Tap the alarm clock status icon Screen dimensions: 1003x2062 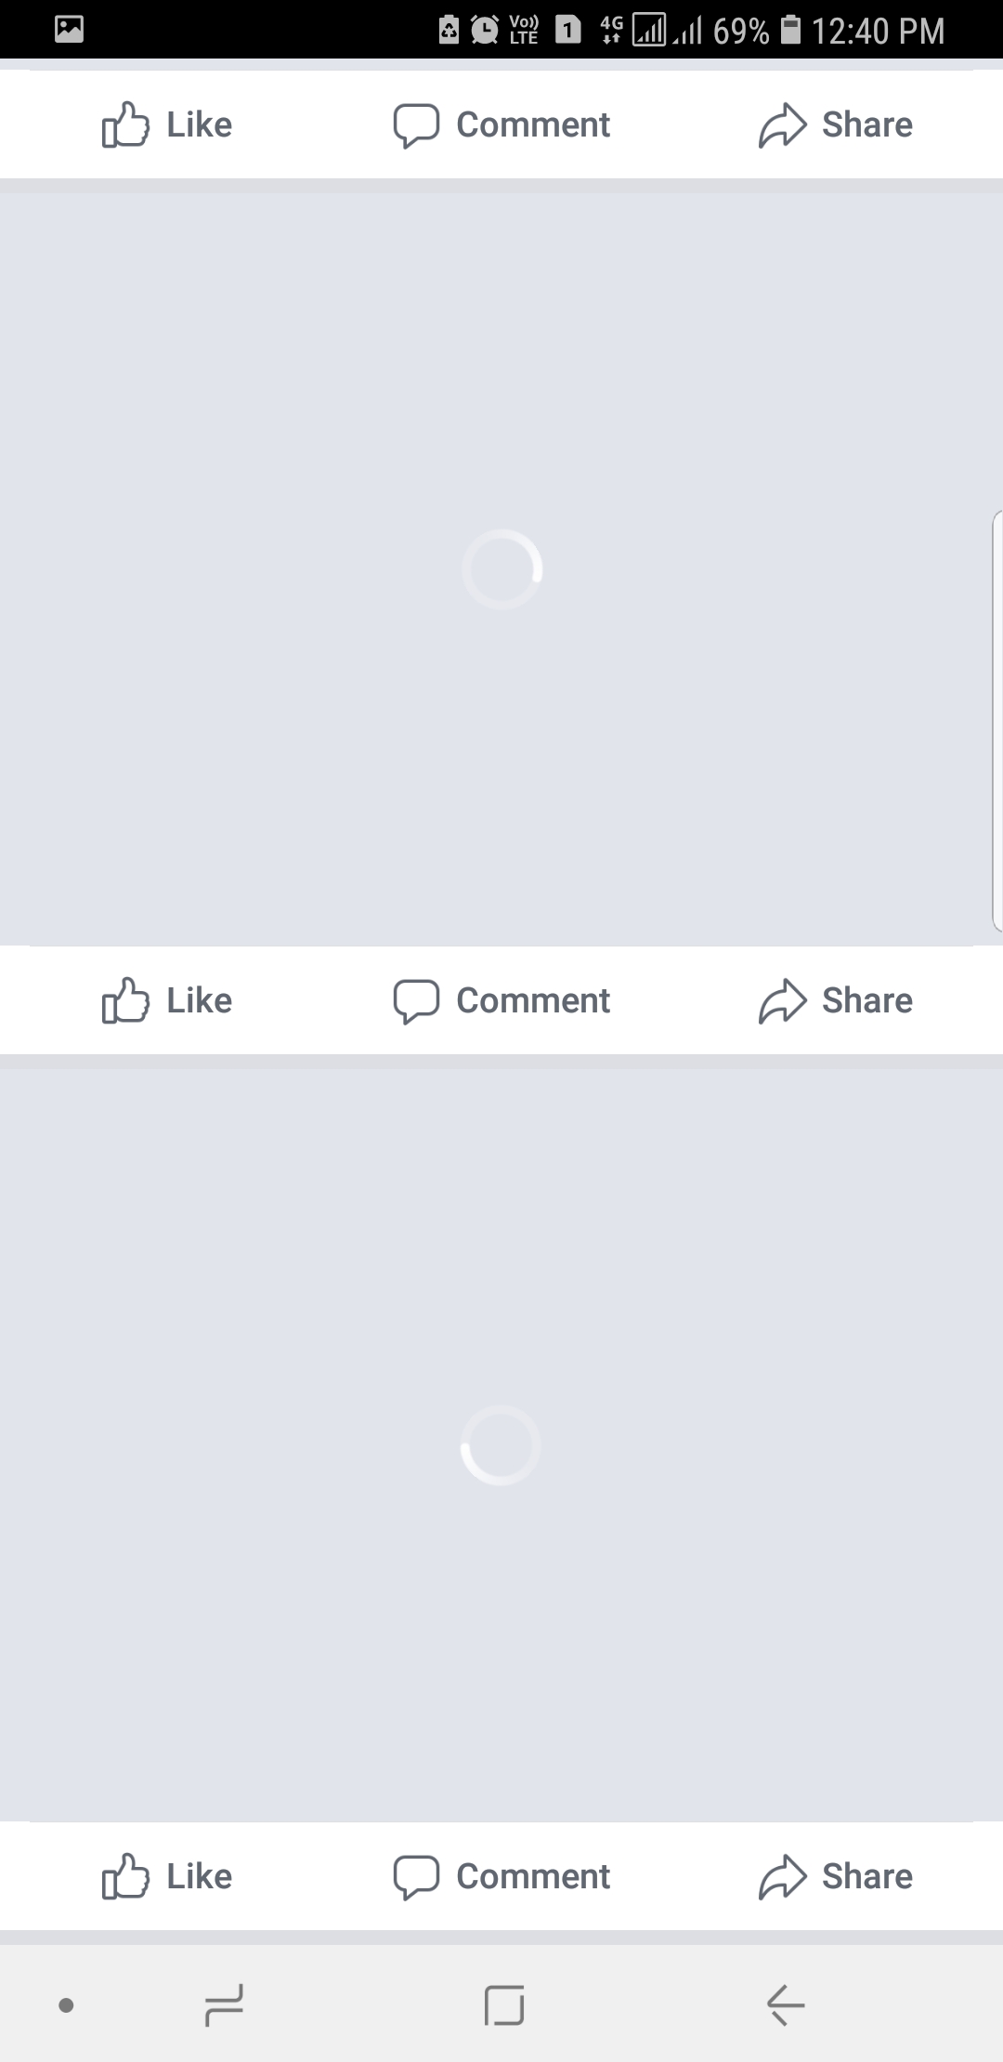click(484, 30)
